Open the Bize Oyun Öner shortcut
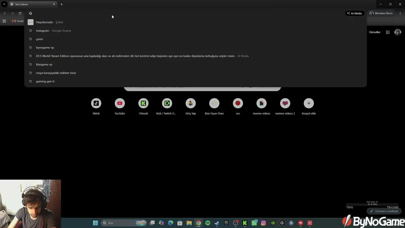 point(214,107)
